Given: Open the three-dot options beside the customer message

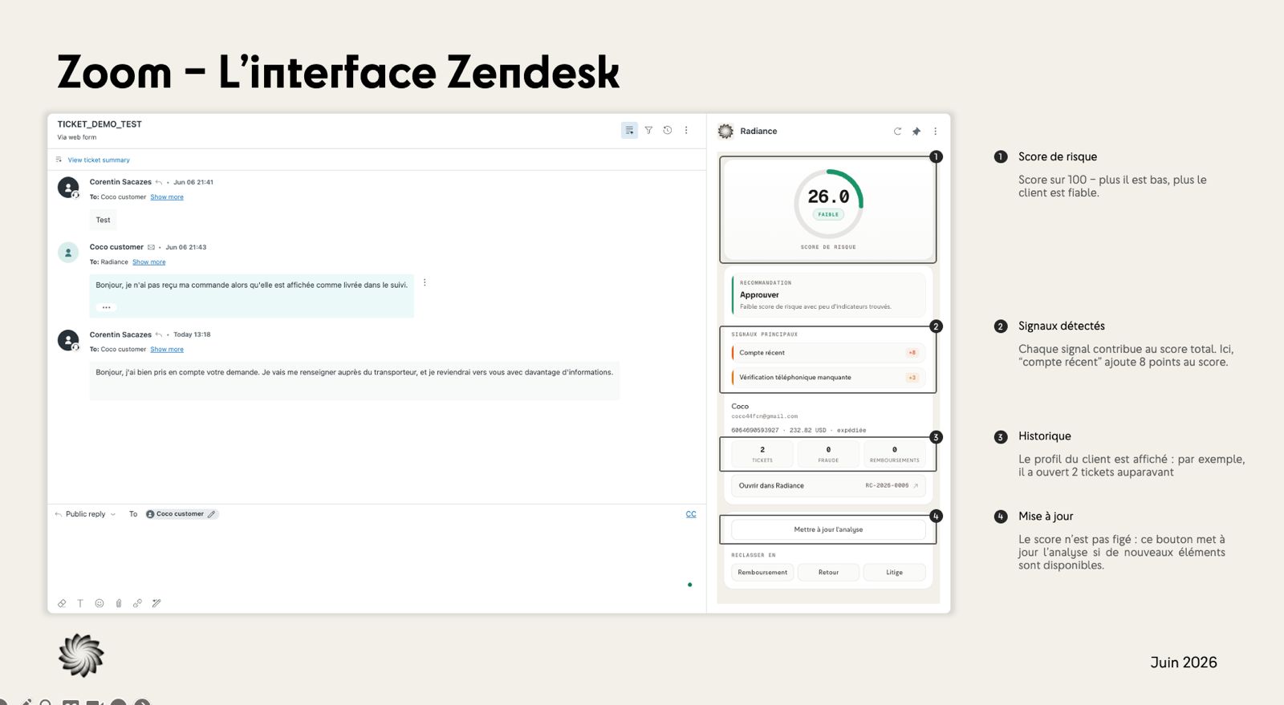Looking at the screenshot, I should (x=425, y=282).
